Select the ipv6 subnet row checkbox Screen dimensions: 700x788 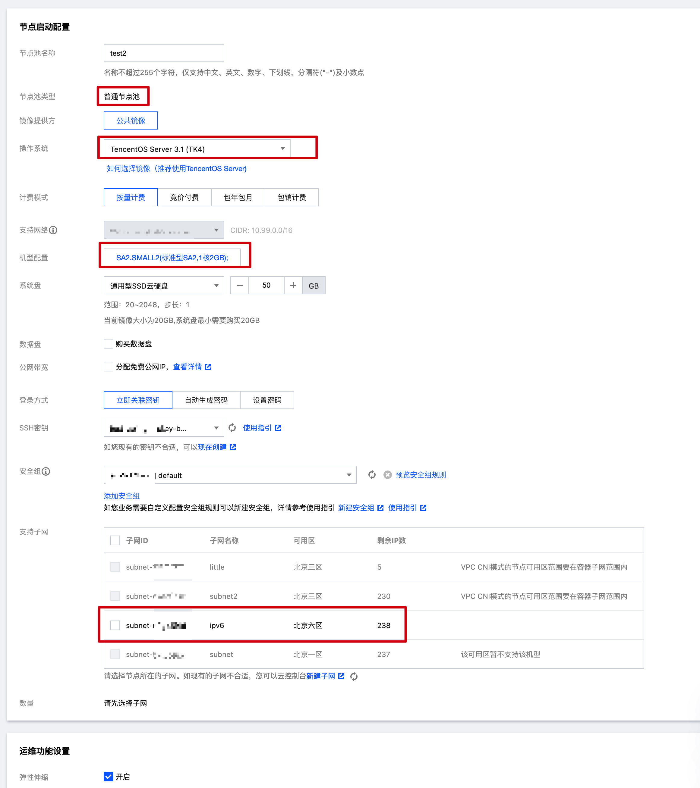[115, 625]
